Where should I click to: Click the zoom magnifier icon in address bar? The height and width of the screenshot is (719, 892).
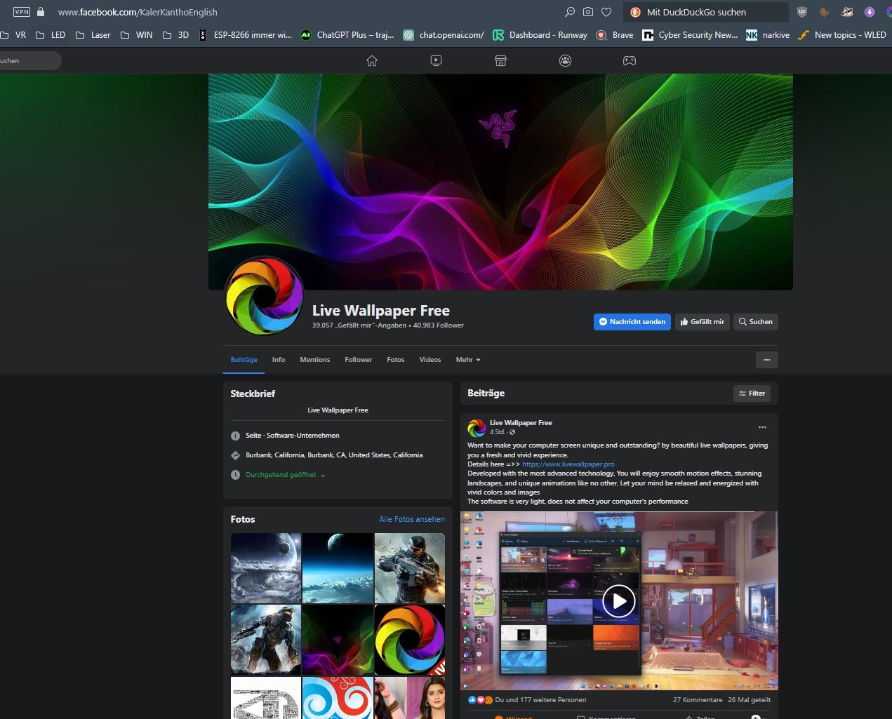pyautogui.click(x=570, y=12)
